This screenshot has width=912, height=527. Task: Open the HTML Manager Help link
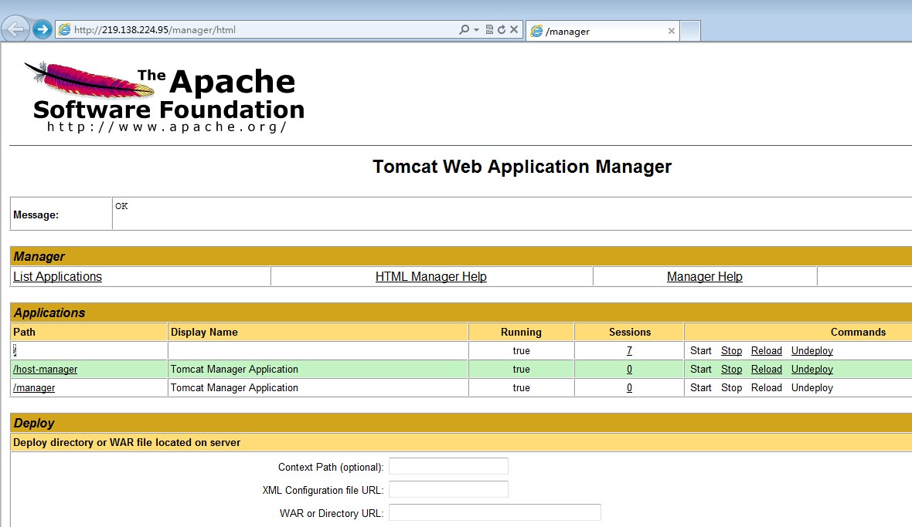[x=431, y=276]
